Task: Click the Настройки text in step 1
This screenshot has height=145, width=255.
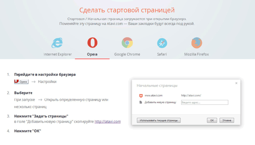Action: click(x=47, y=81)
